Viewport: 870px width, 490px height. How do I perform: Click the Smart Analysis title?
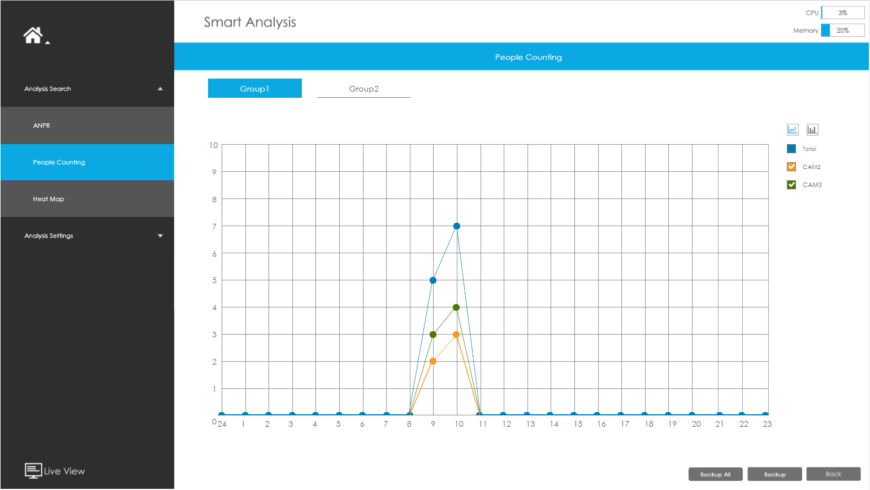pyautogui.click(x=250, y=22)
